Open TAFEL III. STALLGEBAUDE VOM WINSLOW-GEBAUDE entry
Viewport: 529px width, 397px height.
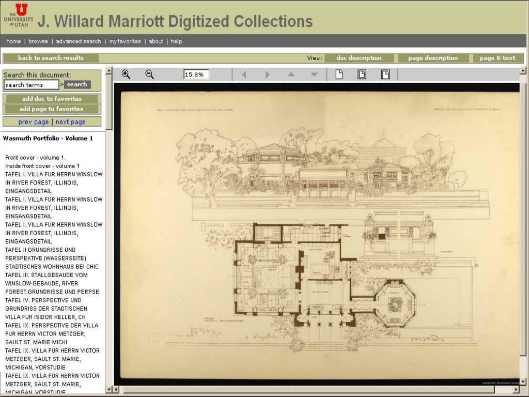pos(52,283)
